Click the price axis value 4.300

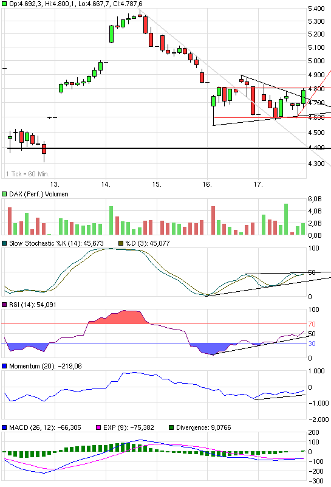click(x=316, y=164)
